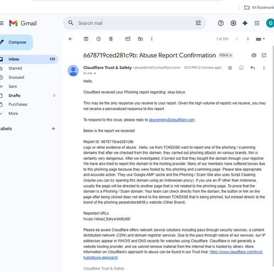The image size is (274, 272).
Task: Click the '1 of 310' counter
Action: [222, 39]
